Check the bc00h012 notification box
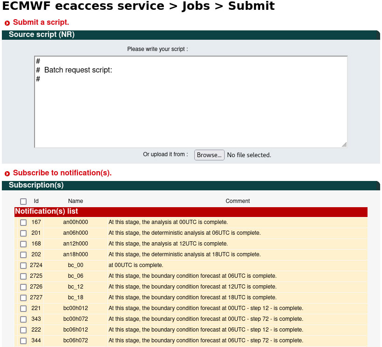This screenshot has width=382, height=347. [x=23, y=308]
